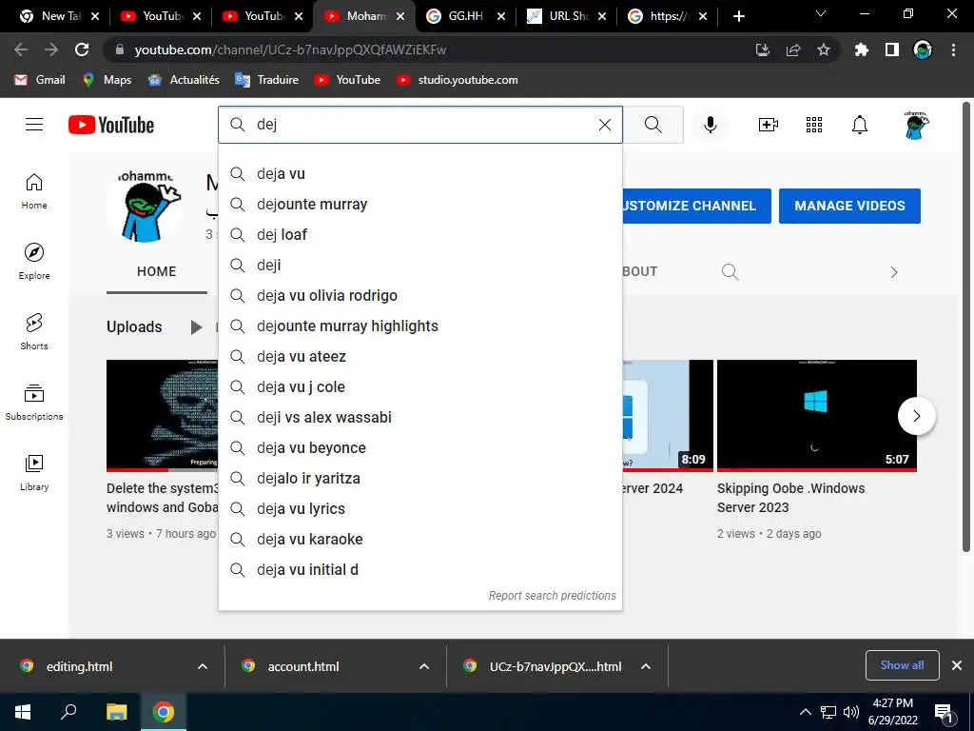The width and height of the screenshot is (974, 731).
Task: Choose suggestion "deja vu olivia rodrigo"
Action: (419, 295)
